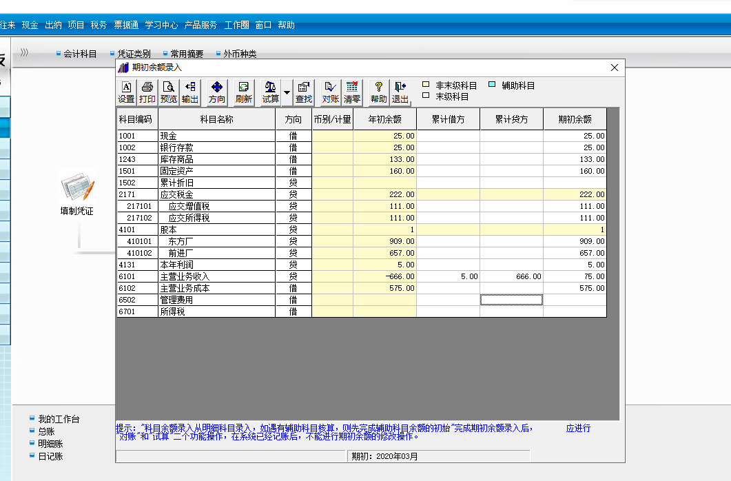Go to the 外币种类 link
Viewport: 731px width, 481px height.
[x=240, y=54]
